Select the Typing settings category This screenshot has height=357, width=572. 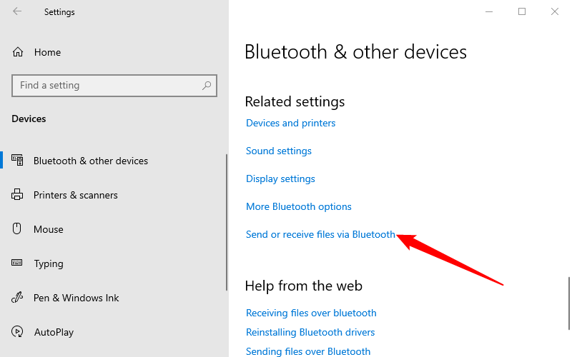tap(49, 263)
